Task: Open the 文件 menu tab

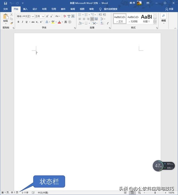Action: [x=6, y=9]
